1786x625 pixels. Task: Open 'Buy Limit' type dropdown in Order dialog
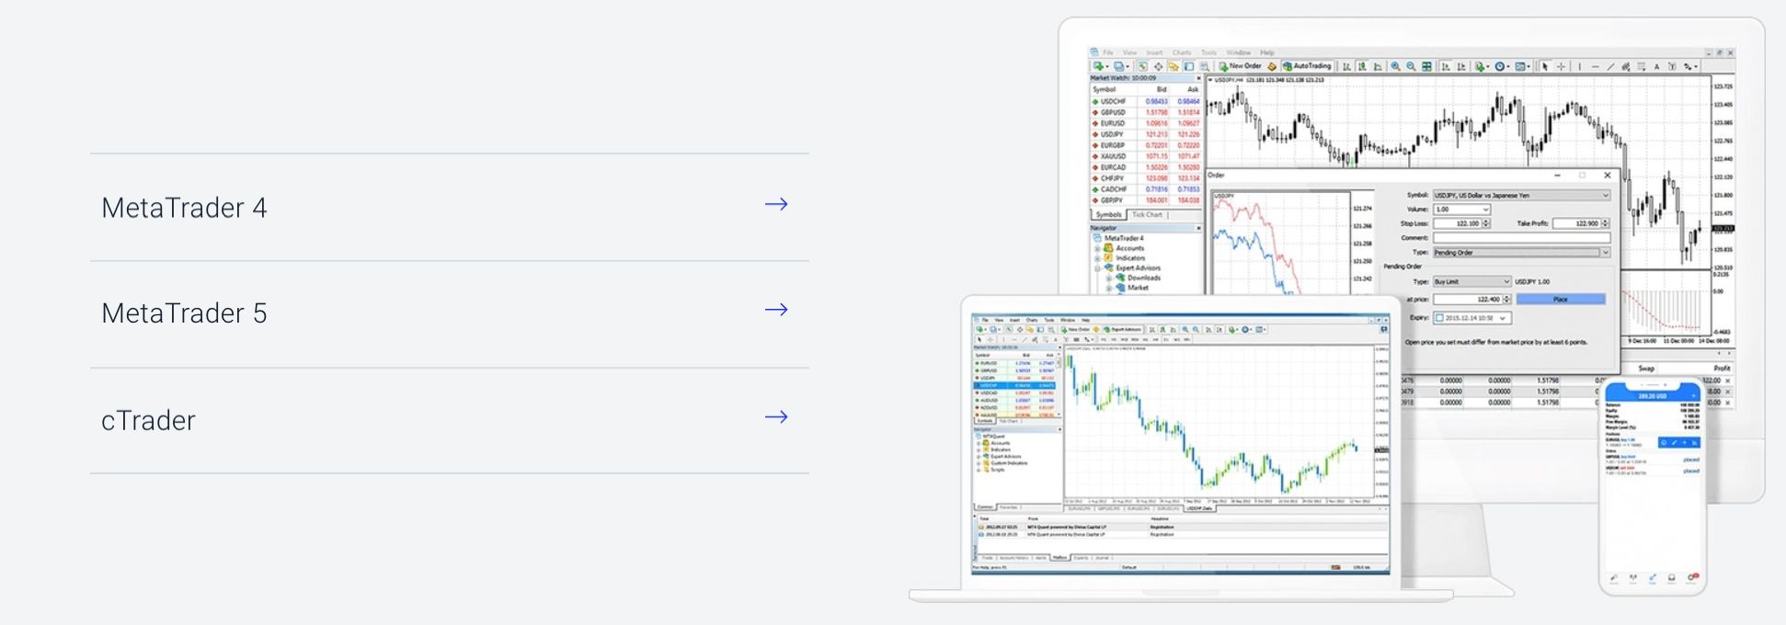[x=1472, y=282]
